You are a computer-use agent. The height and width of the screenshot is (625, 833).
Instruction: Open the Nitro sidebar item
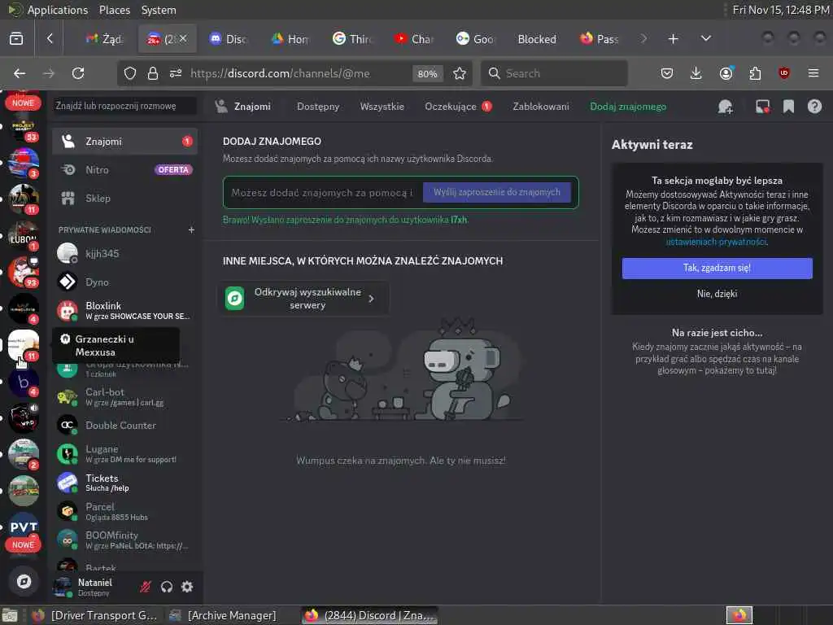tap(124, 170)
